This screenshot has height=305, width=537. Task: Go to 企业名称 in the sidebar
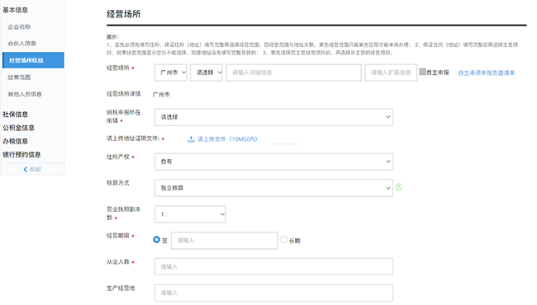pos(19,26)
